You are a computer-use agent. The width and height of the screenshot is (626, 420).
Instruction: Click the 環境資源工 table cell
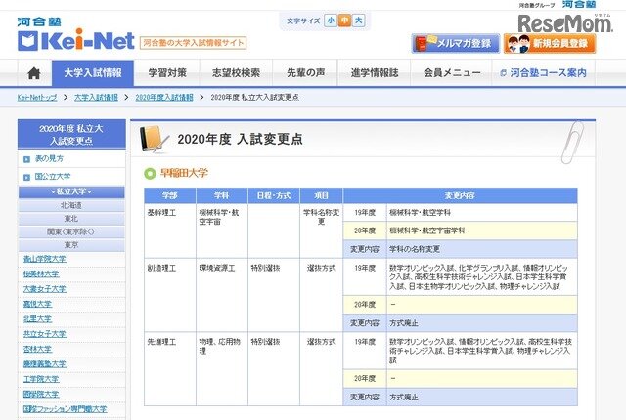click(x=222, y=295)
